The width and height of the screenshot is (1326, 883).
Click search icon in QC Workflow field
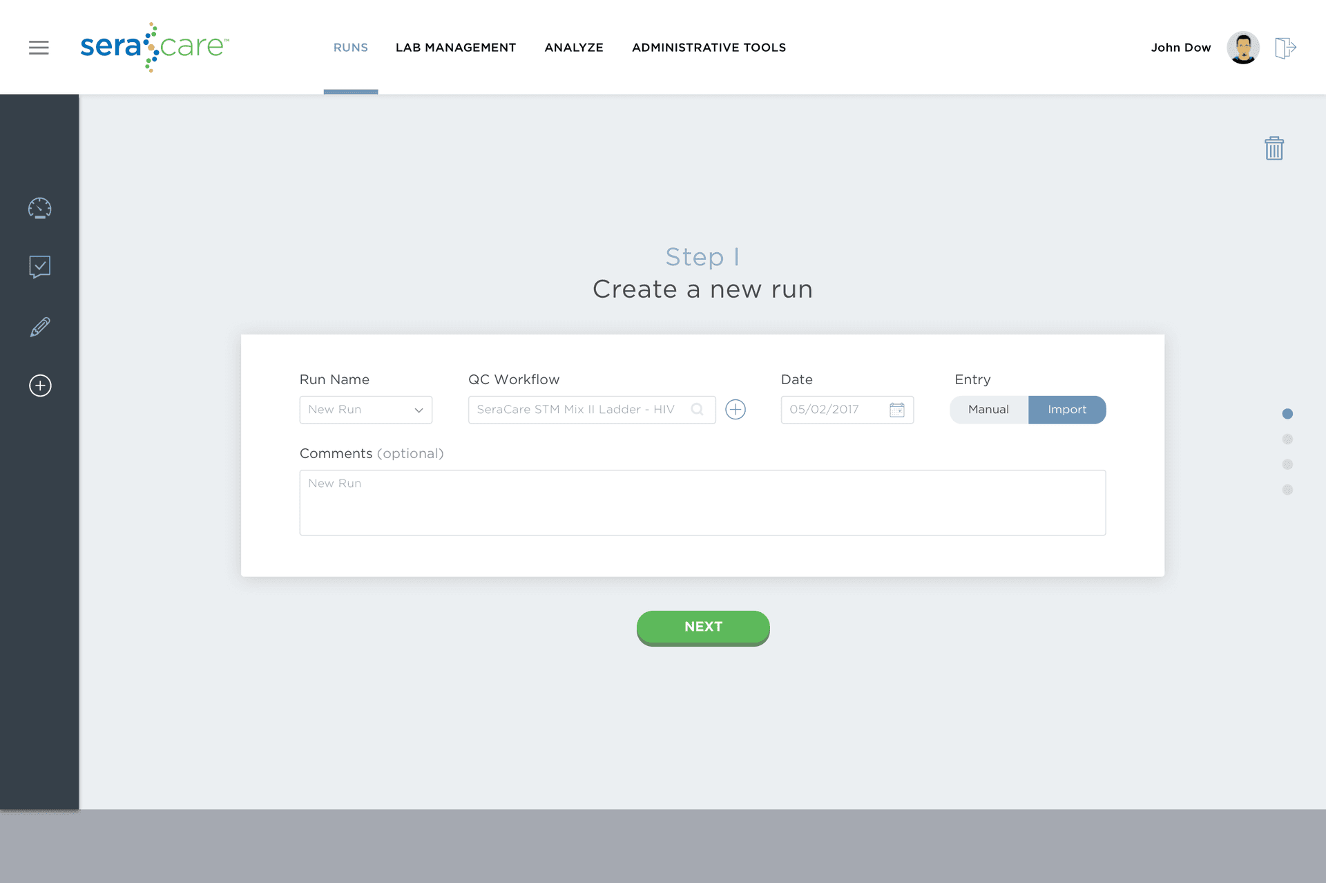click(x=698, y=410)
